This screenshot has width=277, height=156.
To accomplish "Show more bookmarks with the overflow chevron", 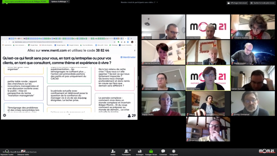I will (x=135, y=45).
